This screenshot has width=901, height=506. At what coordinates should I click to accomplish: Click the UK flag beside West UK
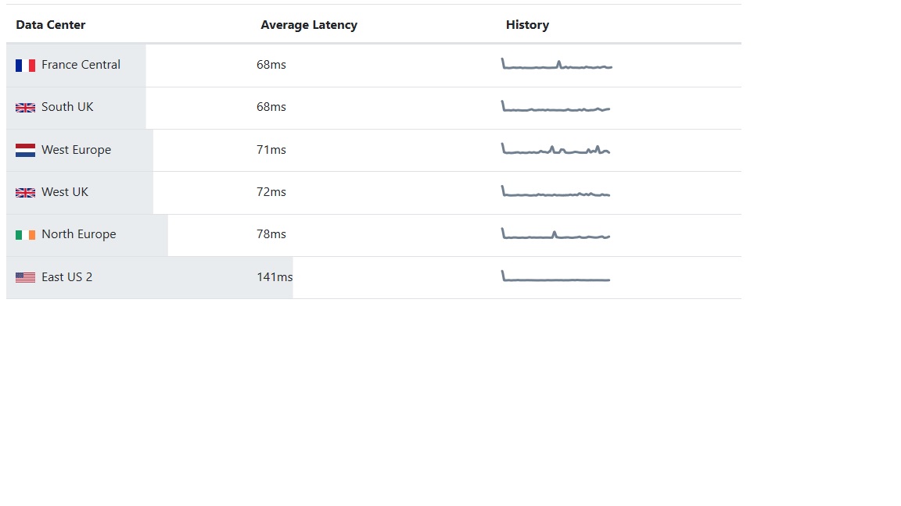(25, 193)
